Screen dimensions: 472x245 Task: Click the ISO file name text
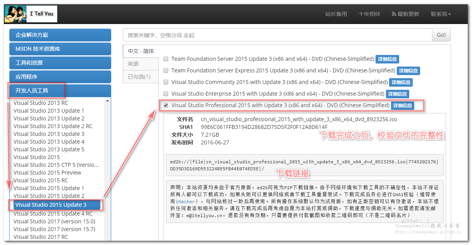(x=299, y=119)
